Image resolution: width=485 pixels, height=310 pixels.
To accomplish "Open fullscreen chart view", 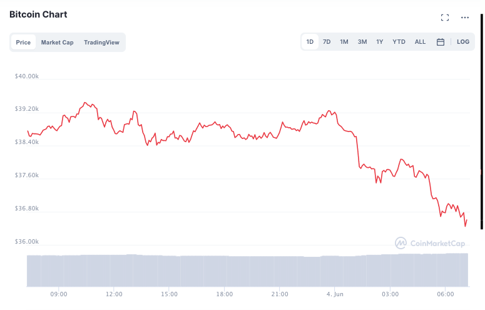I will pos(445,18).
